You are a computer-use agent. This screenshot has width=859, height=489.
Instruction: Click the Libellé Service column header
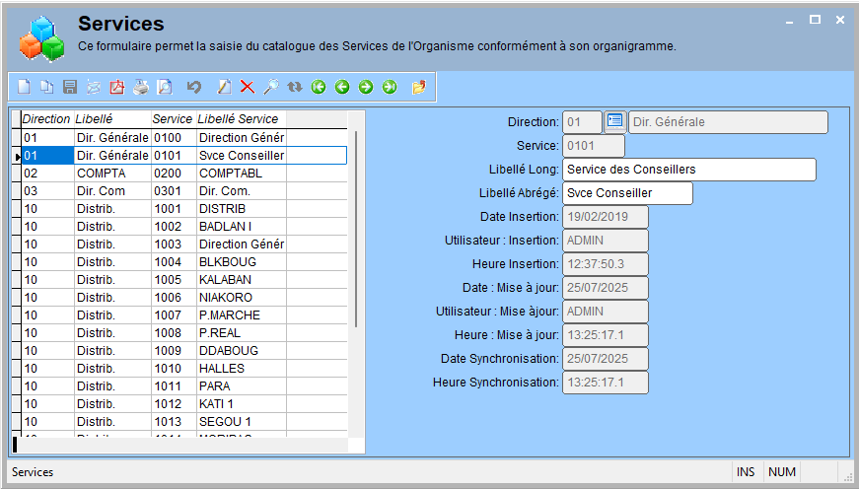241,119
